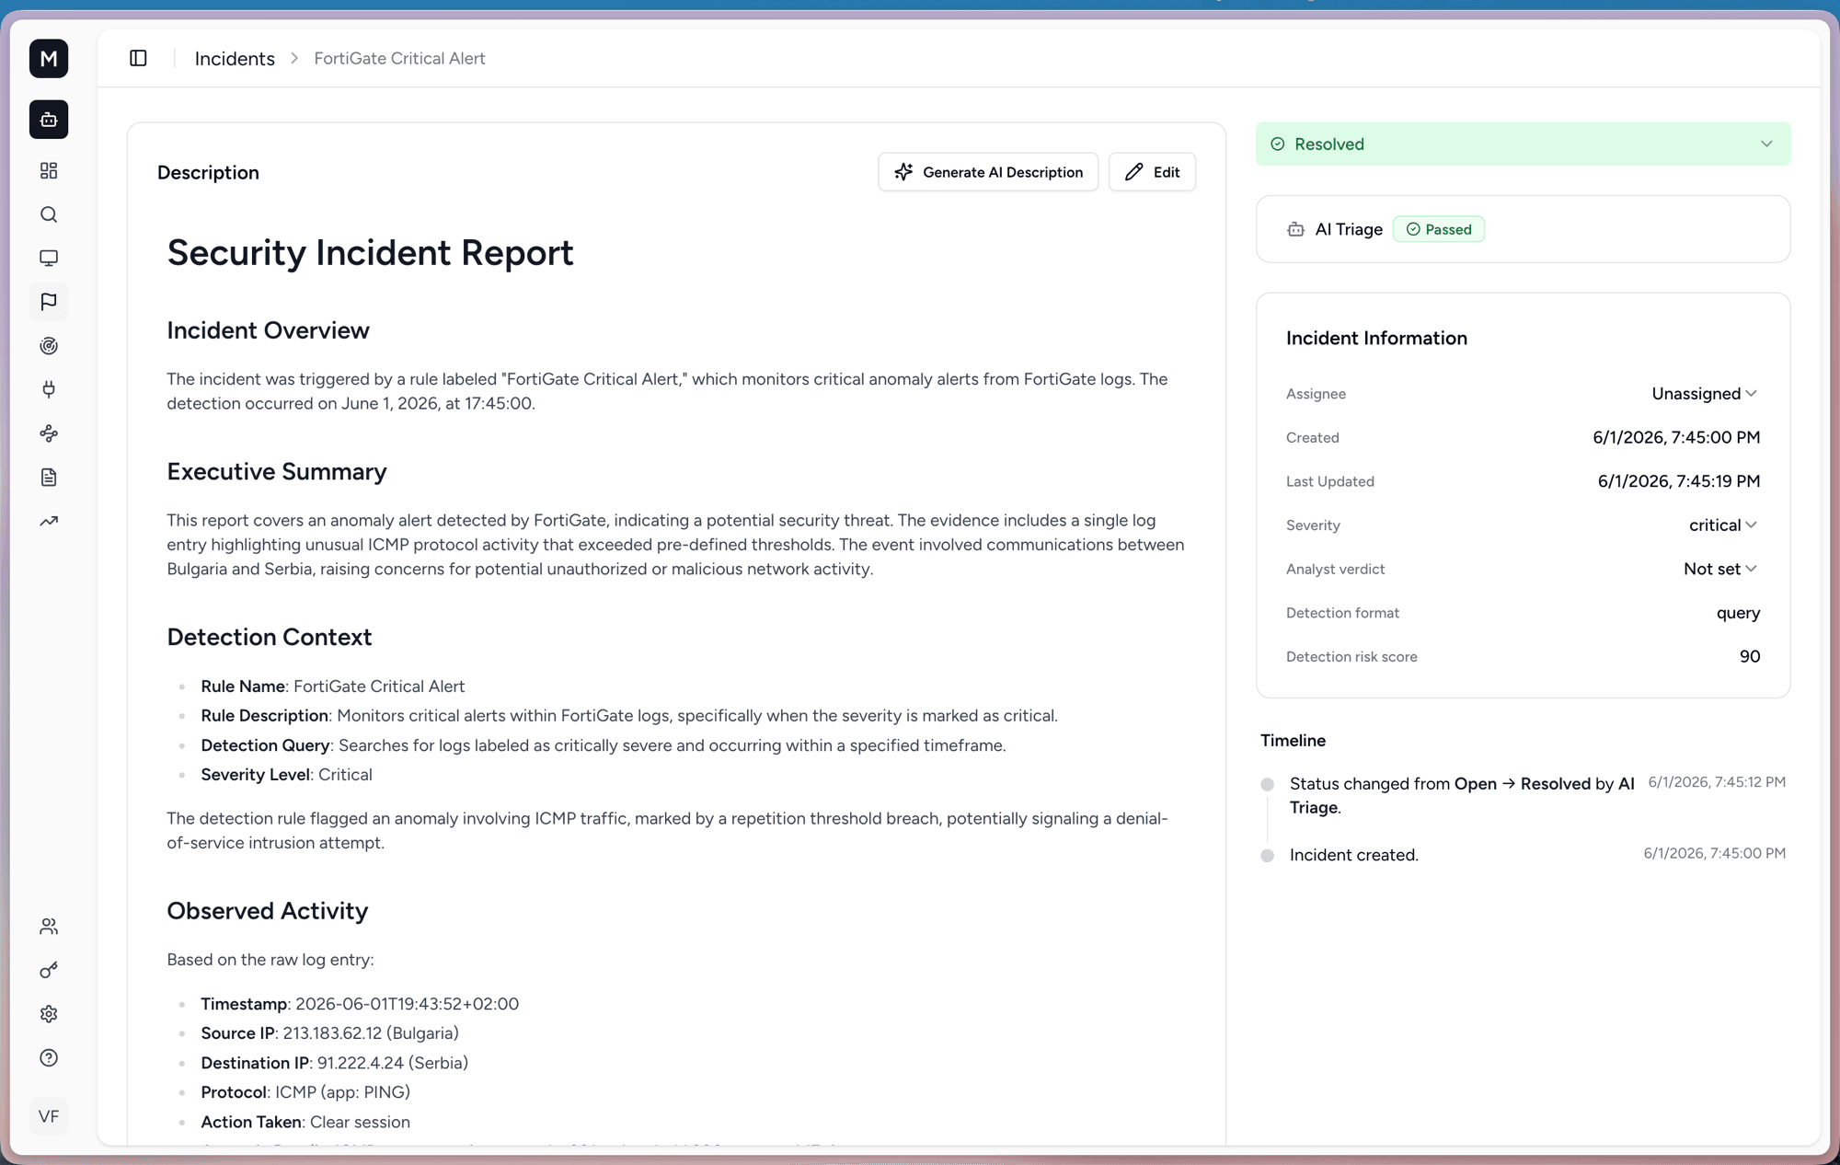Open the workflow nodes sidebar icon
Image resolution: width=1840 pixels, height=1165 pixels.
point(49,433)
